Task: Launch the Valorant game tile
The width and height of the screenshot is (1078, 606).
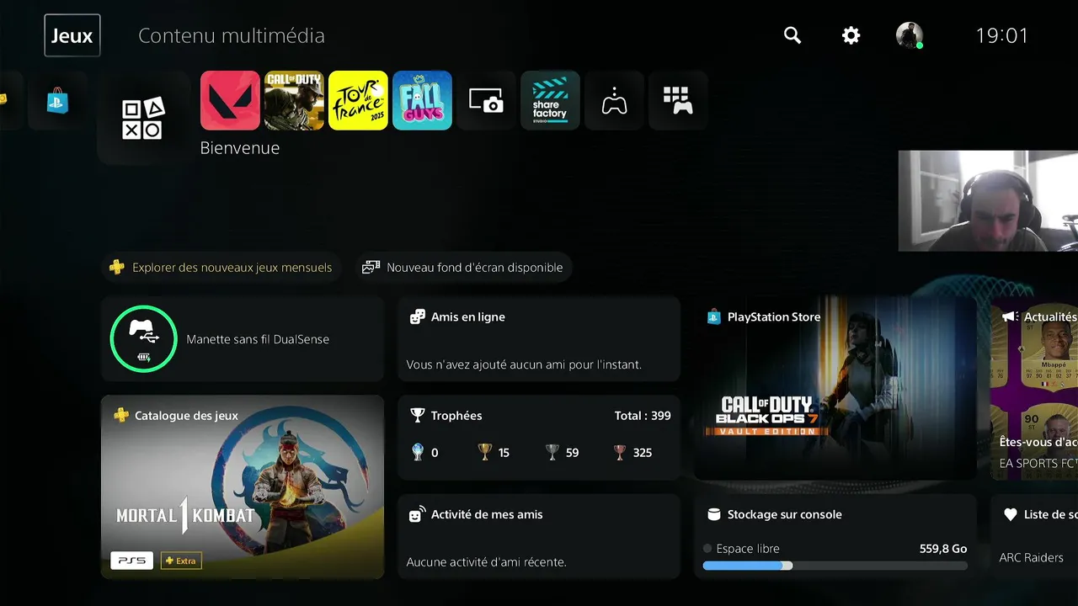Action: pyautogui.click(x=230, y=100)
